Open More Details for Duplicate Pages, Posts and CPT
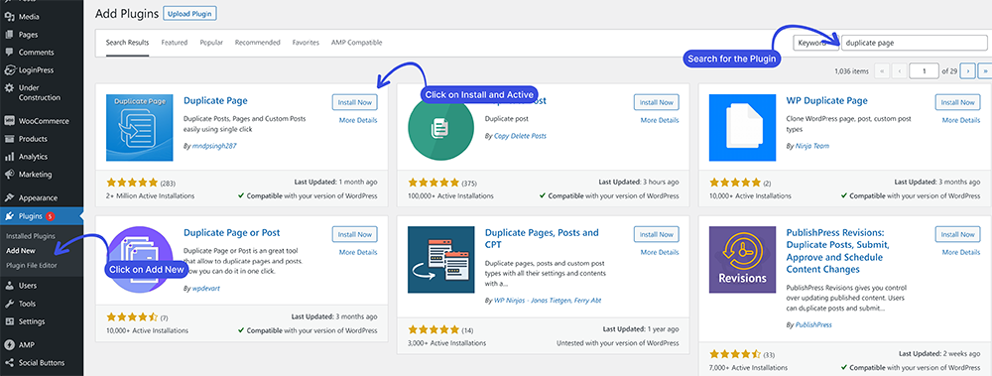This screenshot has height=376, width=992. [660, 252]
